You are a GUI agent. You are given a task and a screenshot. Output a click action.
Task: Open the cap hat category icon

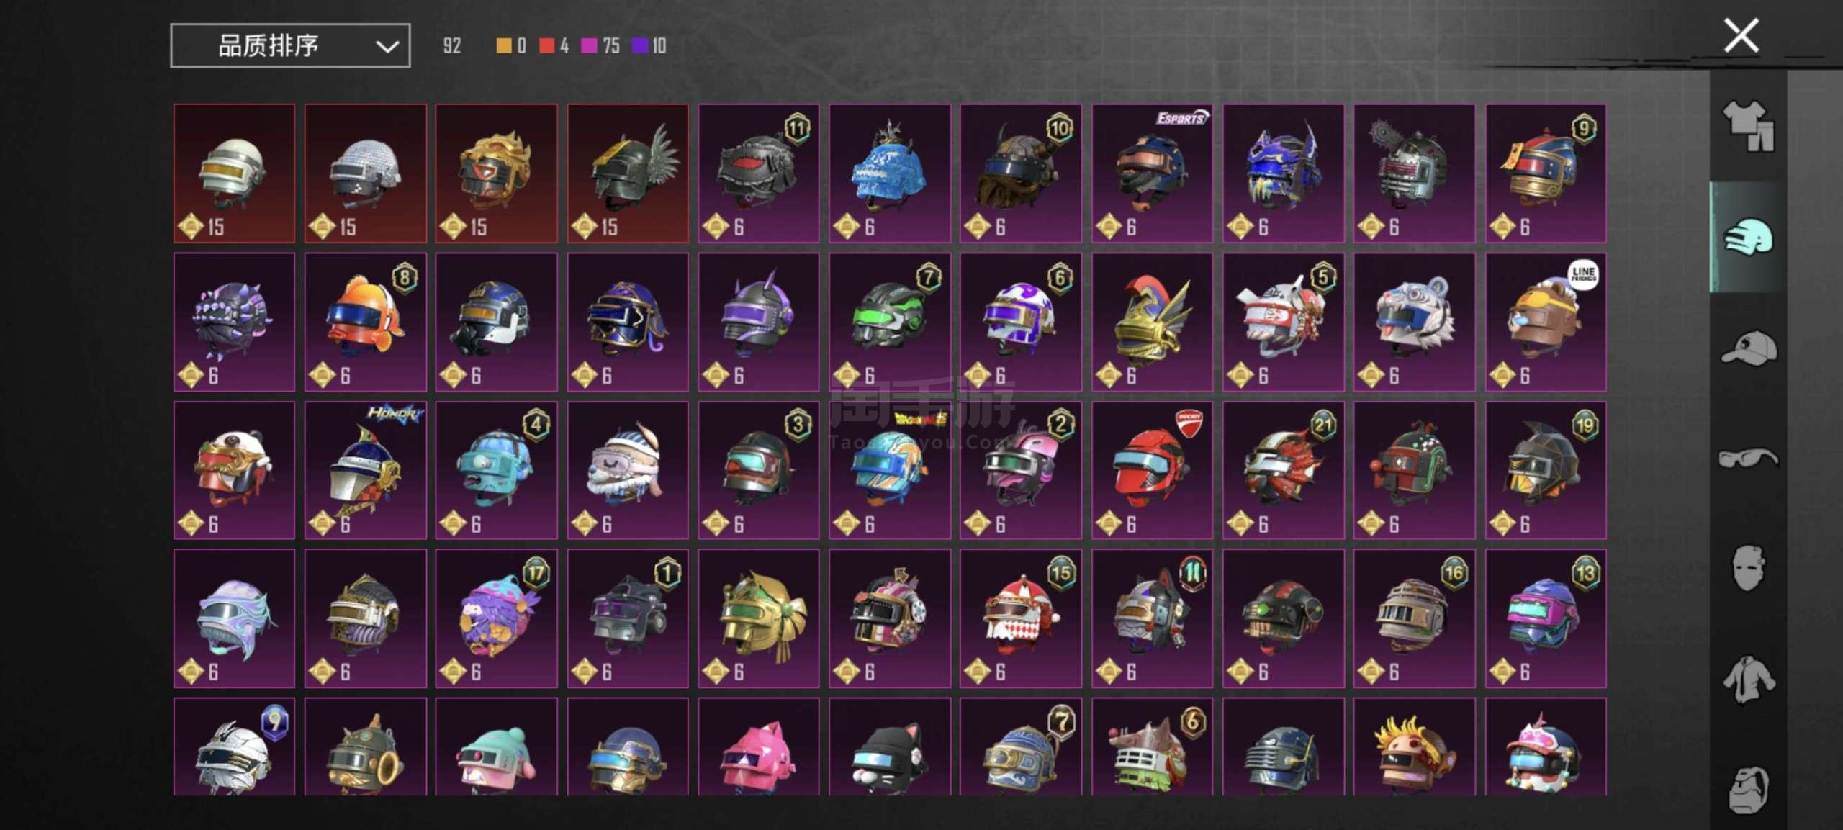1748,348
